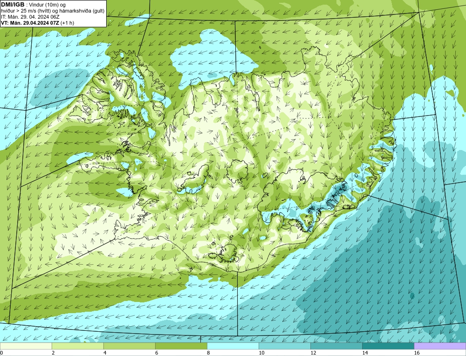
Task: Click the legend scale label '4'
Action: [x=105, y=353]
